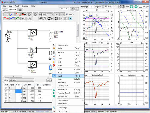Remove overlay with green minus button

(136, 7)
